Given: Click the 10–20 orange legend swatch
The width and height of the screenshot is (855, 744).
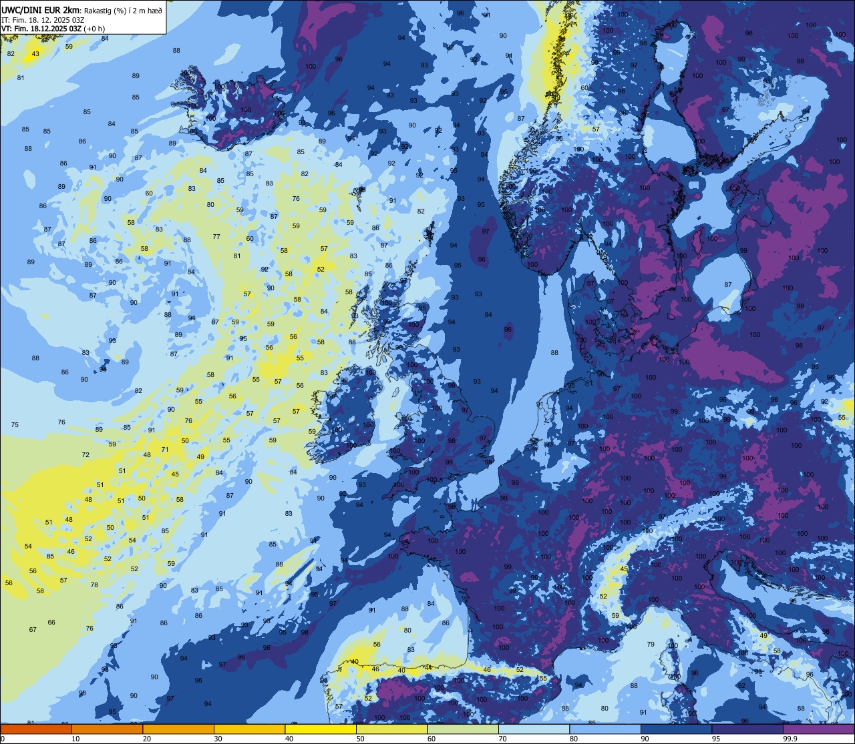Looking at the screenshot, I should point(107,729).
